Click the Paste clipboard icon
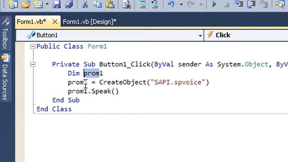Viewport: 288px width, 162px height. coord(110,4)
